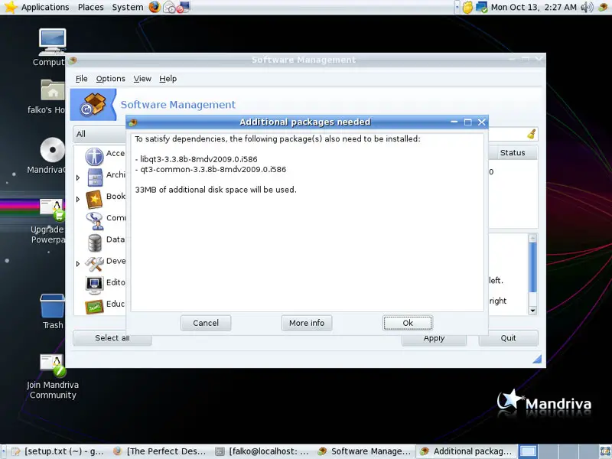This screenshot has height=459, width=612.
Task: Click the description pane scrollbar down arrow
Action: 532,311
